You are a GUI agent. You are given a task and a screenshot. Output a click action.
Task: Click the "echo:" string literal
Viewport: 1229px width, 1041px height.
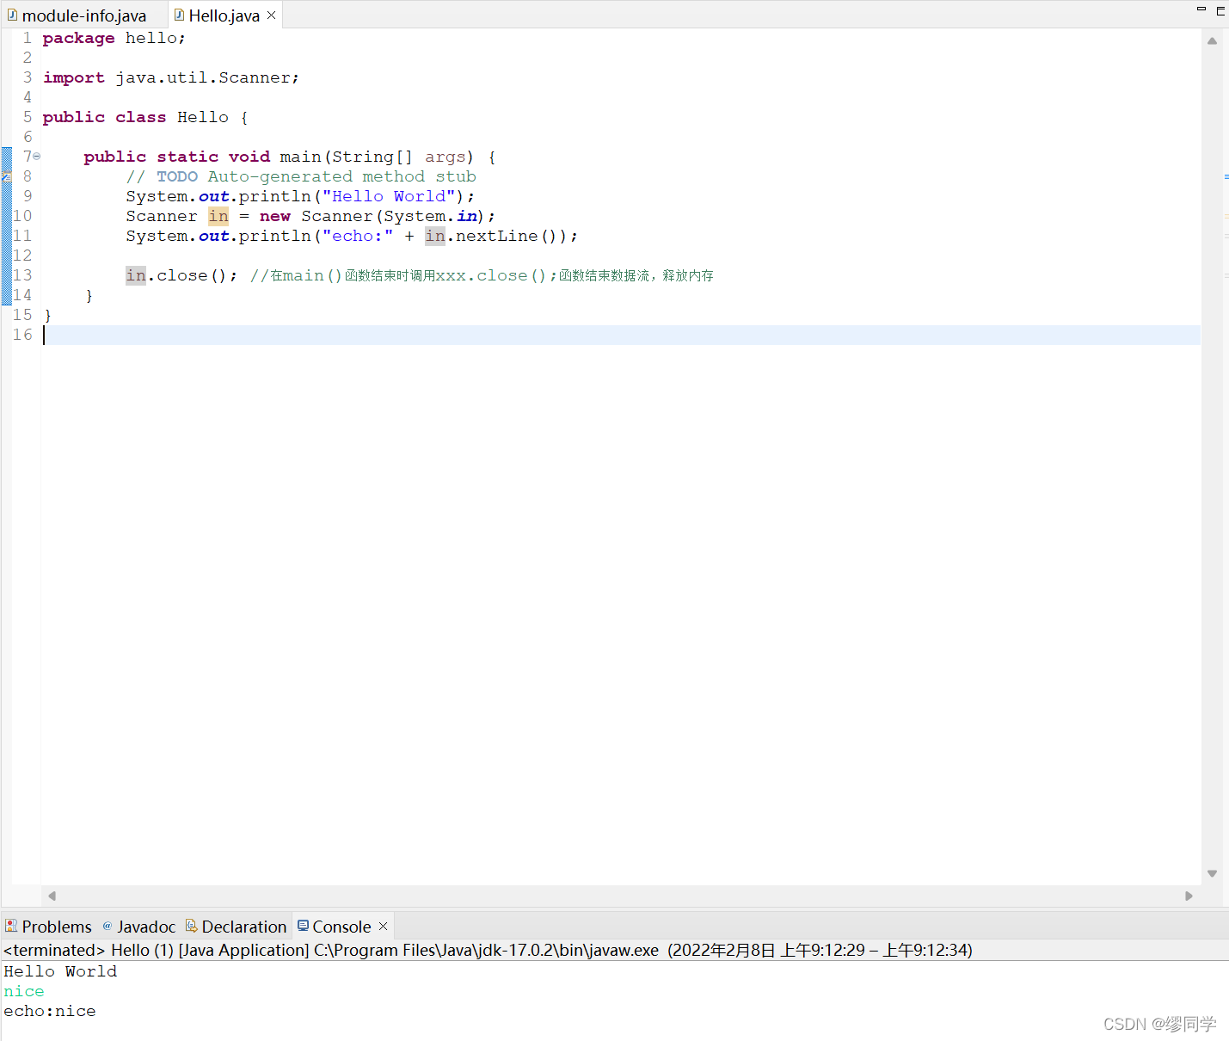click(x=358, y=236)
